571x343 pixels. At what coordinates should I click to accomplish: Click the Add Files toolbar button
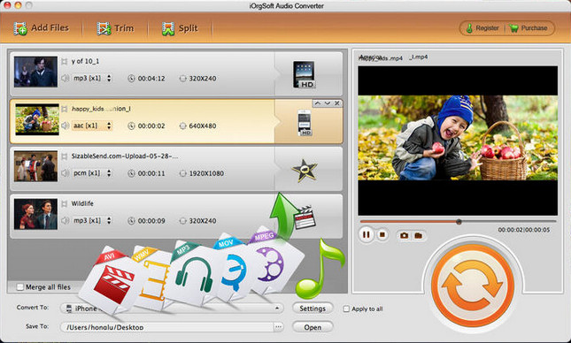click(x=41, y=28)
